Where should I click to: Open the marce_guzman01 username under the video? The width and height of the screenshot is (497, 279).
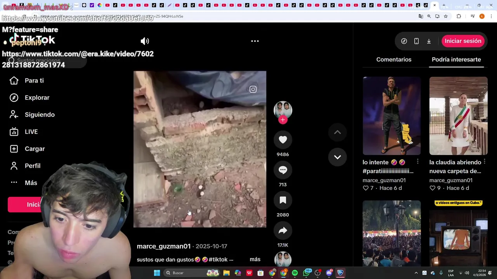pos(163,246)
